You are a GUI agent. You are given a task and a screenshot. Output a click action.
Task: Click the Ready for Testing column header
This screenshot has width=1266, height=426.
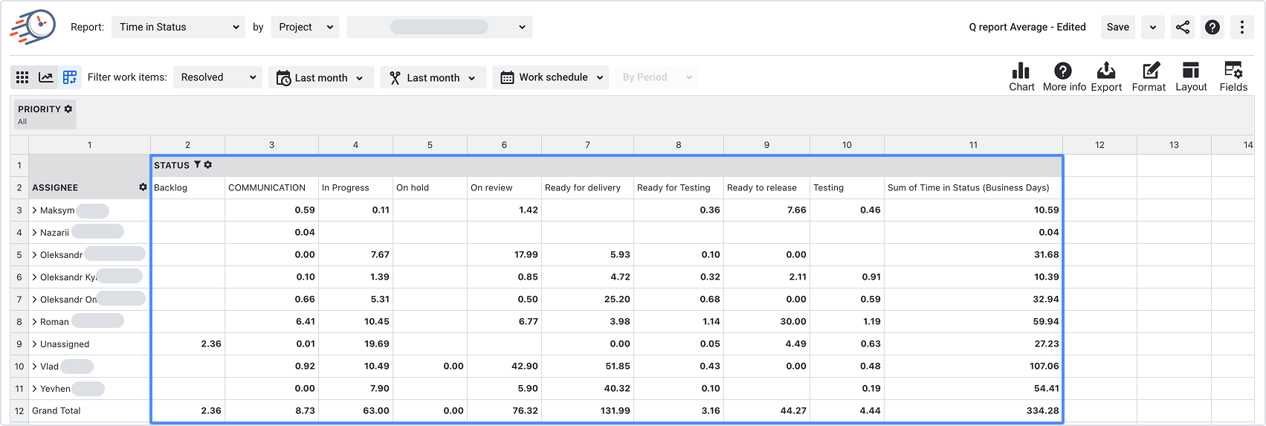678,187
